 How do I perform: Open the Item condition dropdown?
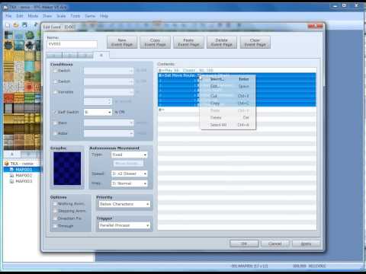pyautogui.click(x=109, y=123)
